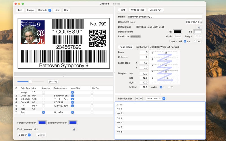This screenshot has height=141, width=226.
Task: Select the Code39 field row
Action: pyautogui.click(x=64, y=102)
